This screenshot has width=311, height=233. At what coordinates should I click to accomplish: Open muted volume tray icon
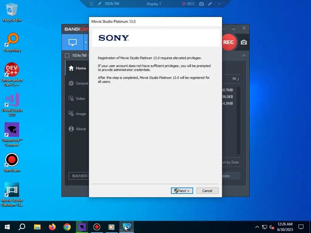click(272, 227)
